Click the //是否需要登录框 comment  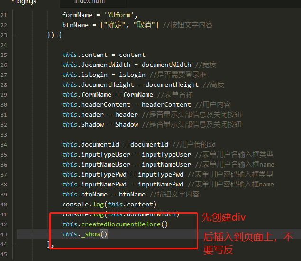pyautogui.click(x=178, y=75)
